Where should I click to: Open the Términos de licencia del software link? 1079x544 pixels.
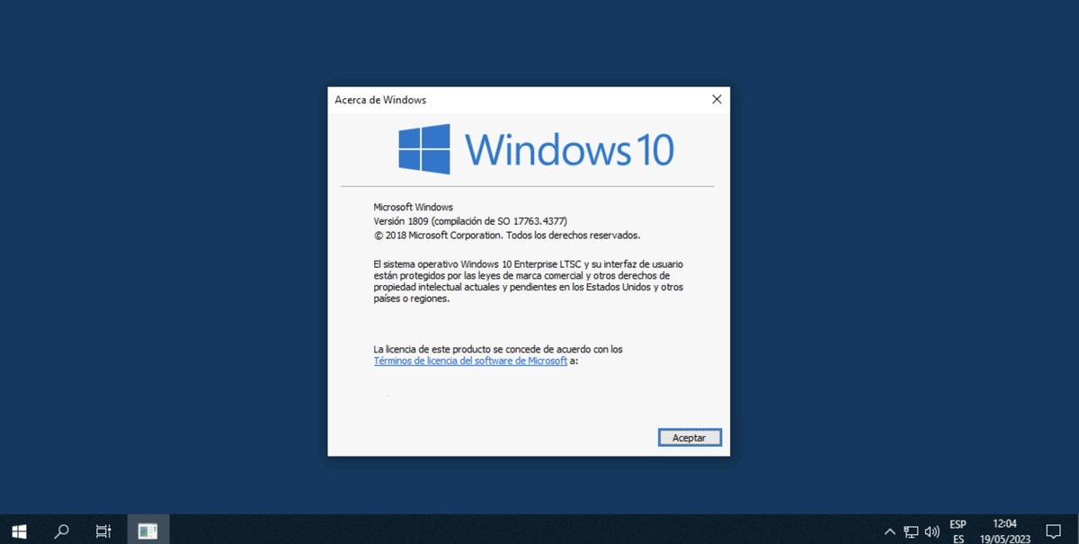[x=470, y=360]
